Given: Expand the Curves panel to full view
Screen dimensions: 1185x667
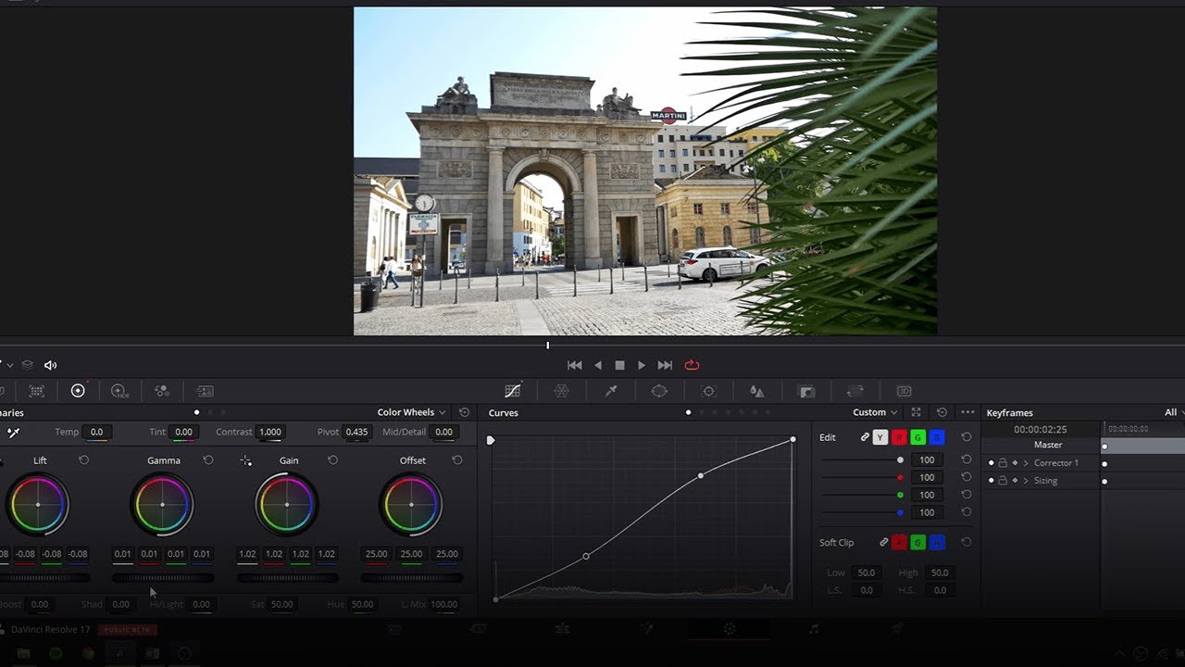Looking at the screenshot, I should [916, 412].
